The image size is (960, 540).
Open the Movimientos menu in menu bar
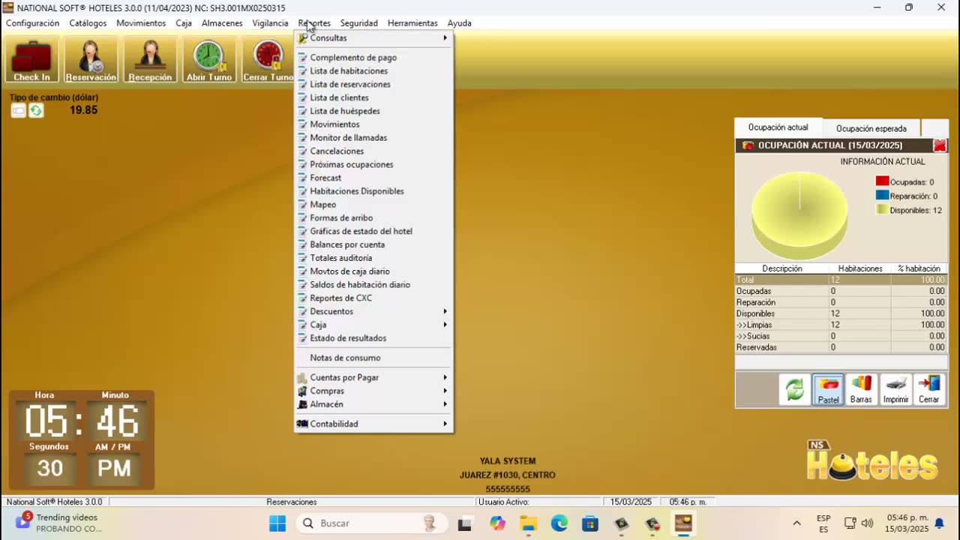(x=141, y=23)
